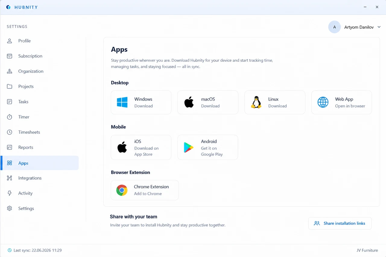Add the Chrome Extension to Chrome
This screenshot has height=257, width=386.
pos(145,190)
